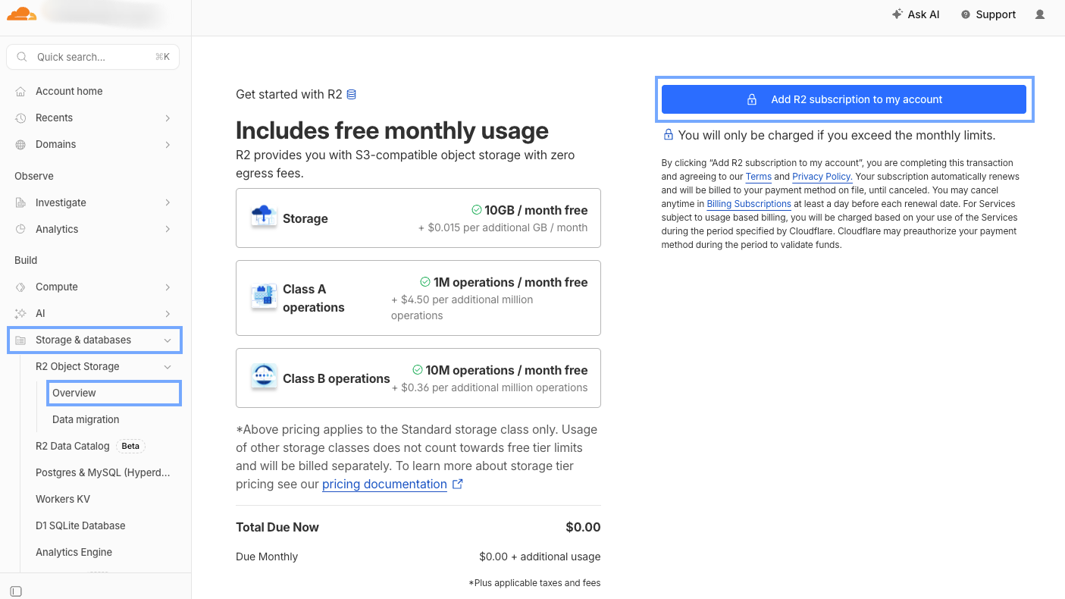Click the '*Plus applicable taxes and fees' note

[534, 583]
